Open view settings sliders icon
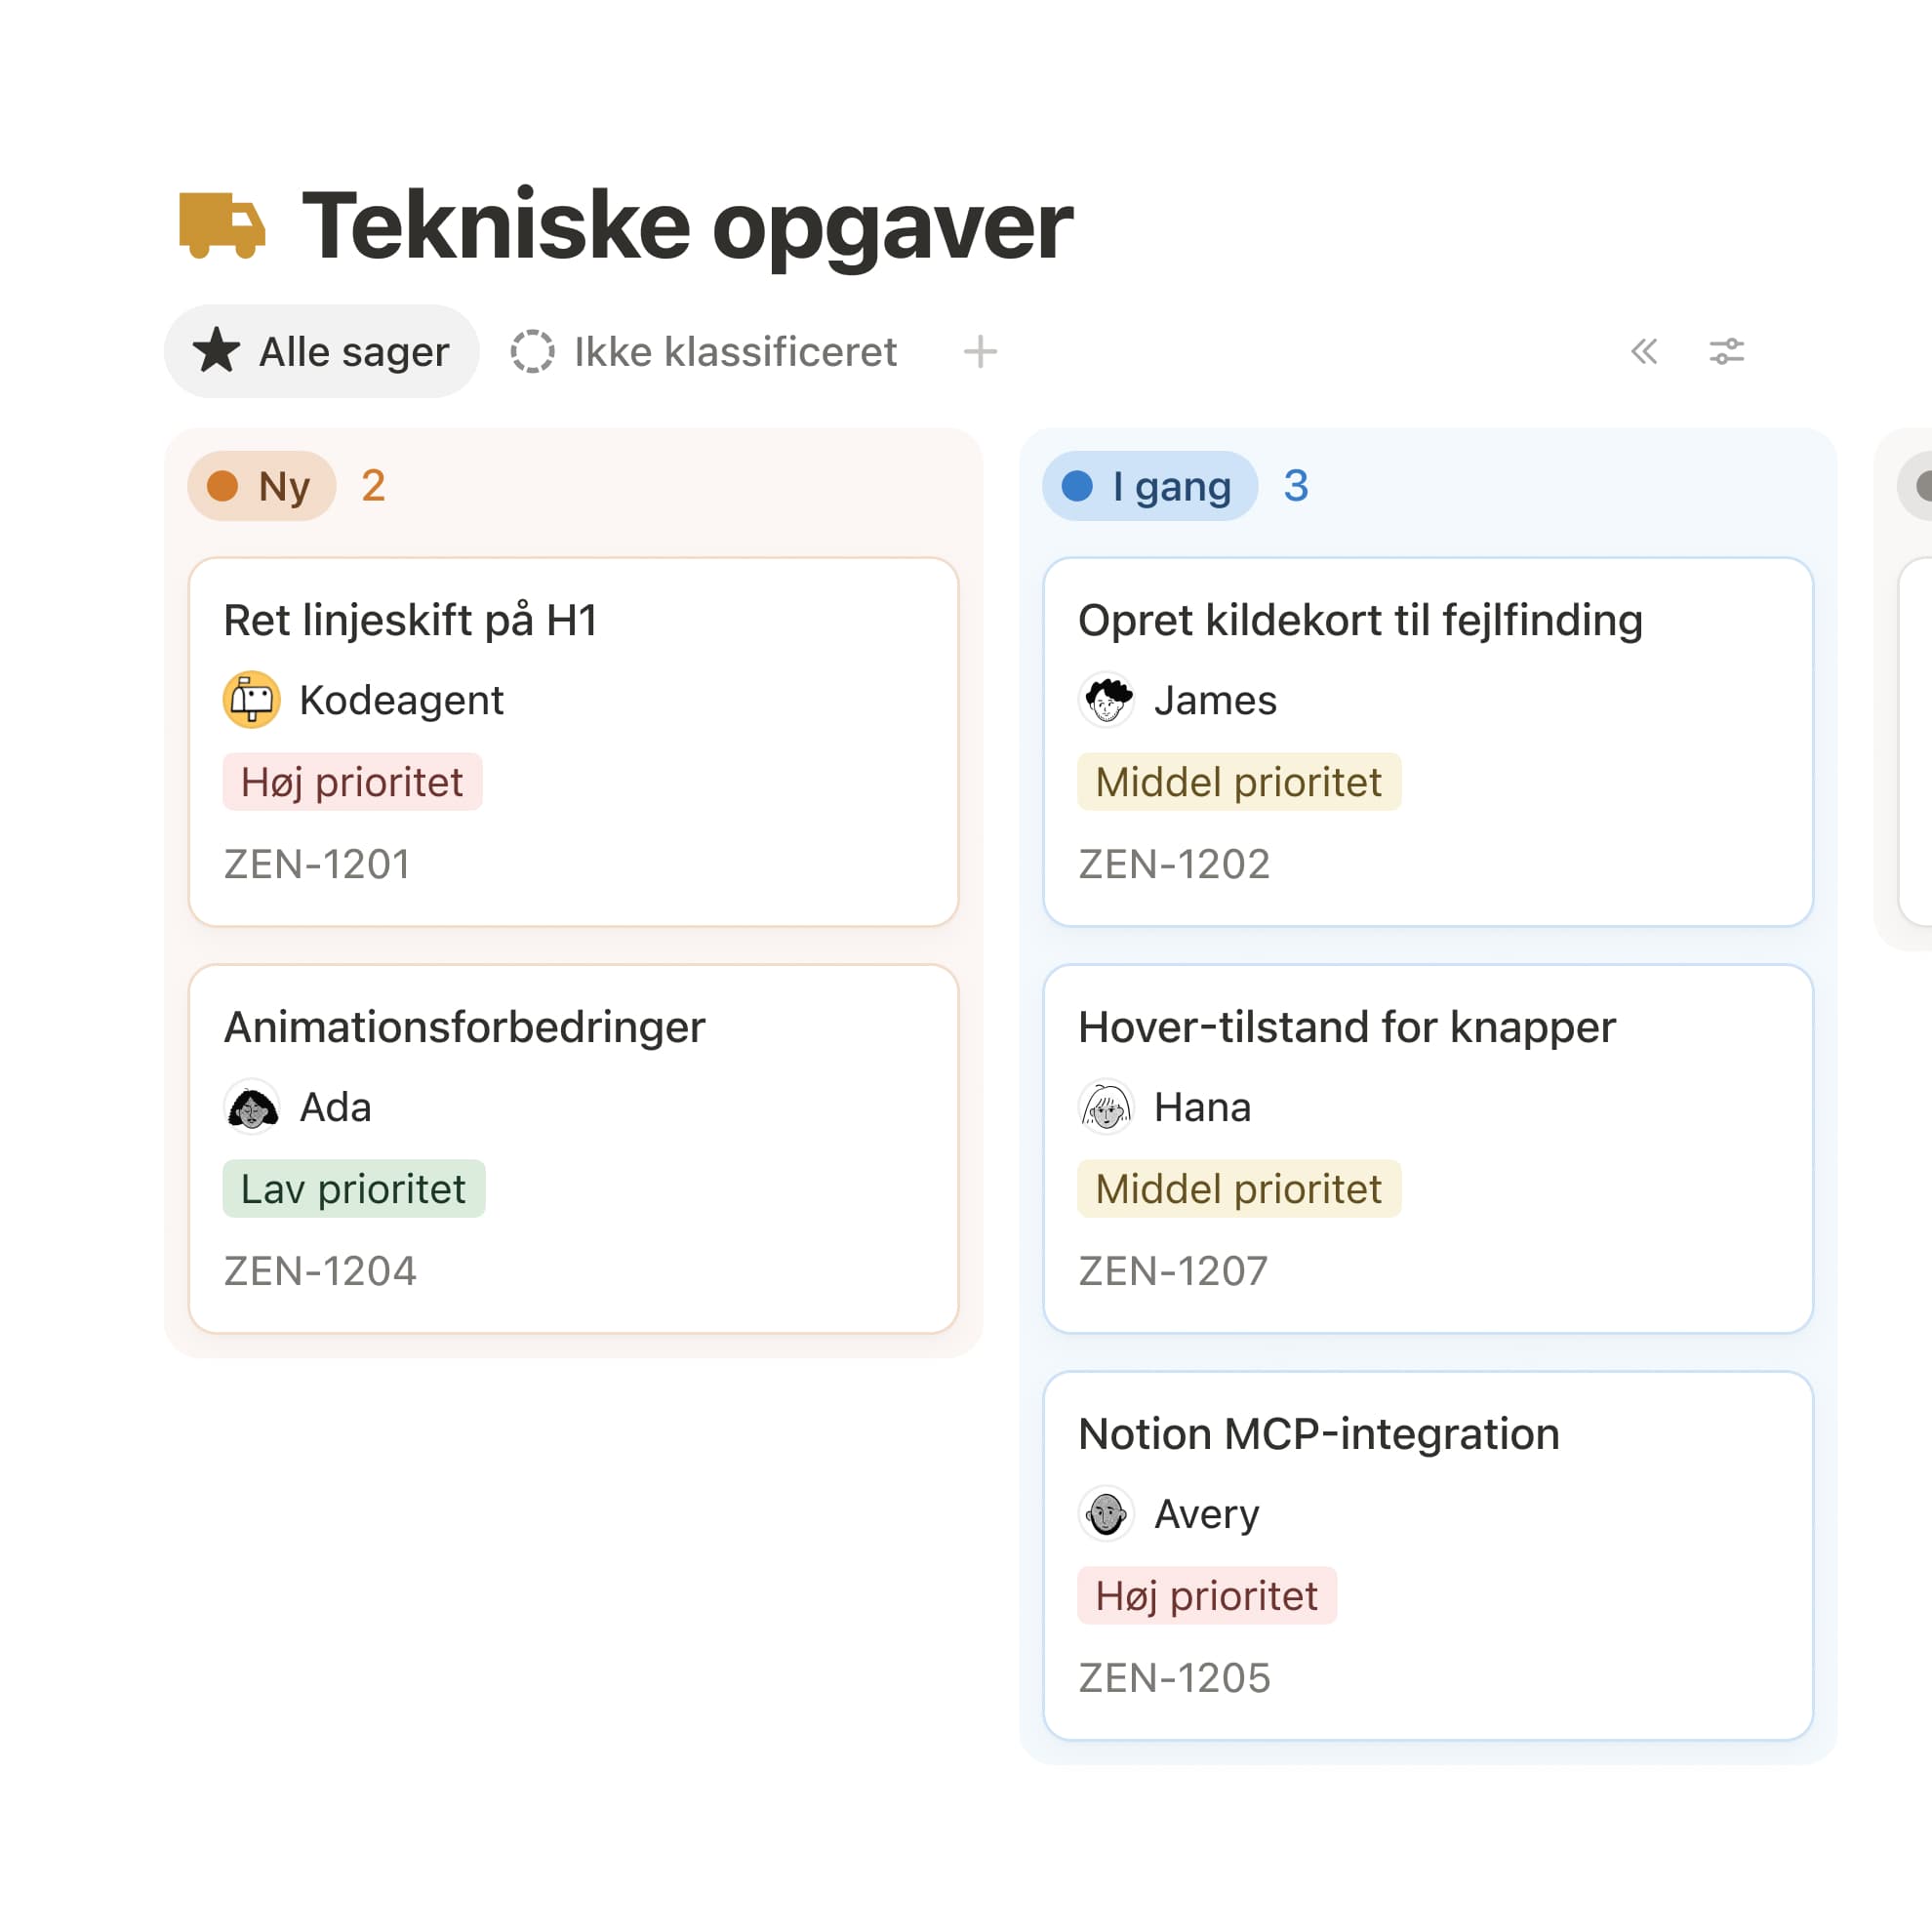1932x1932 pixels. (1726, 352)
